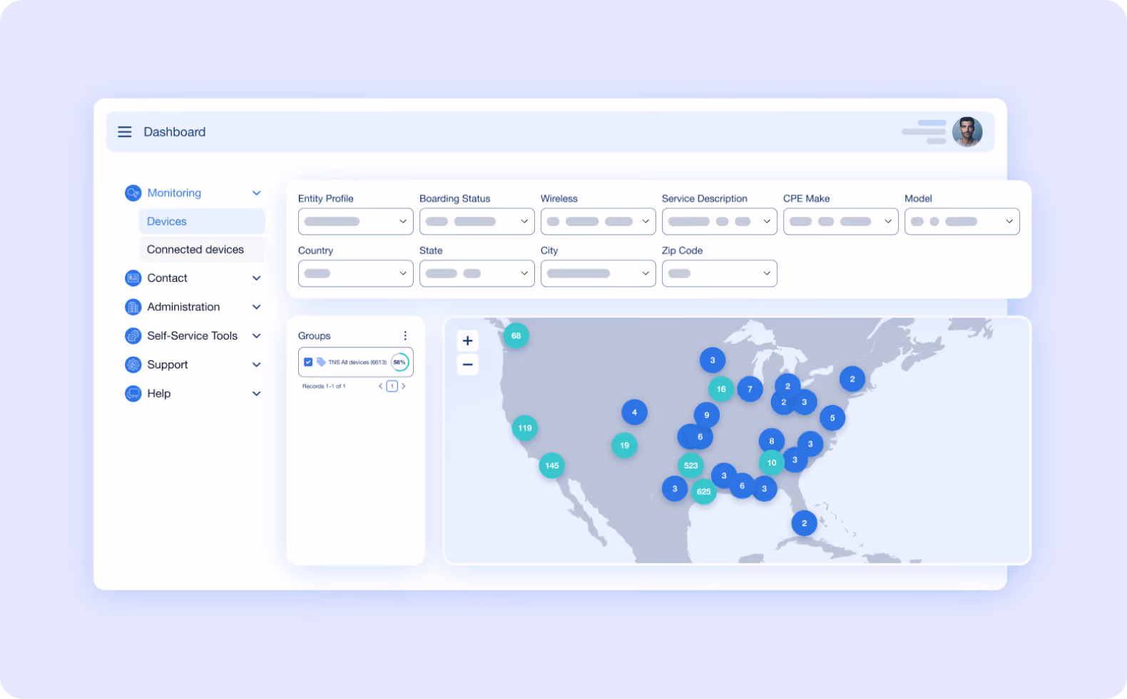Open the hamburger menu beside Dashboard
Viewport: 1127px width, 699px height.
coord(125,132)
